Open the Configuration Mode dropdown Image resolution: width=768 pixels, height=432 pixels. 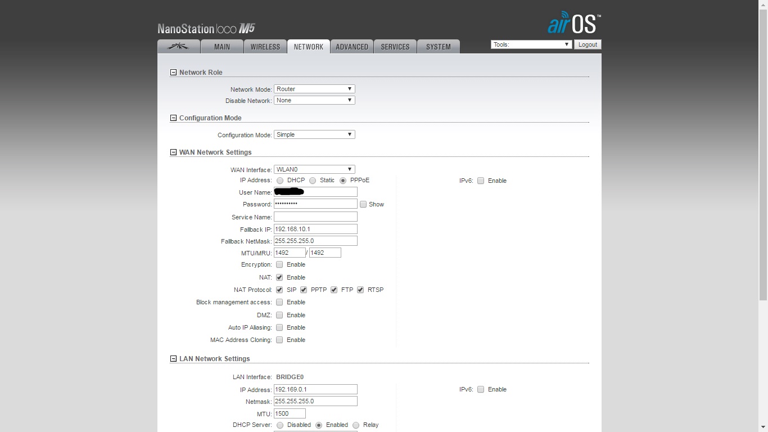[314, 134]
